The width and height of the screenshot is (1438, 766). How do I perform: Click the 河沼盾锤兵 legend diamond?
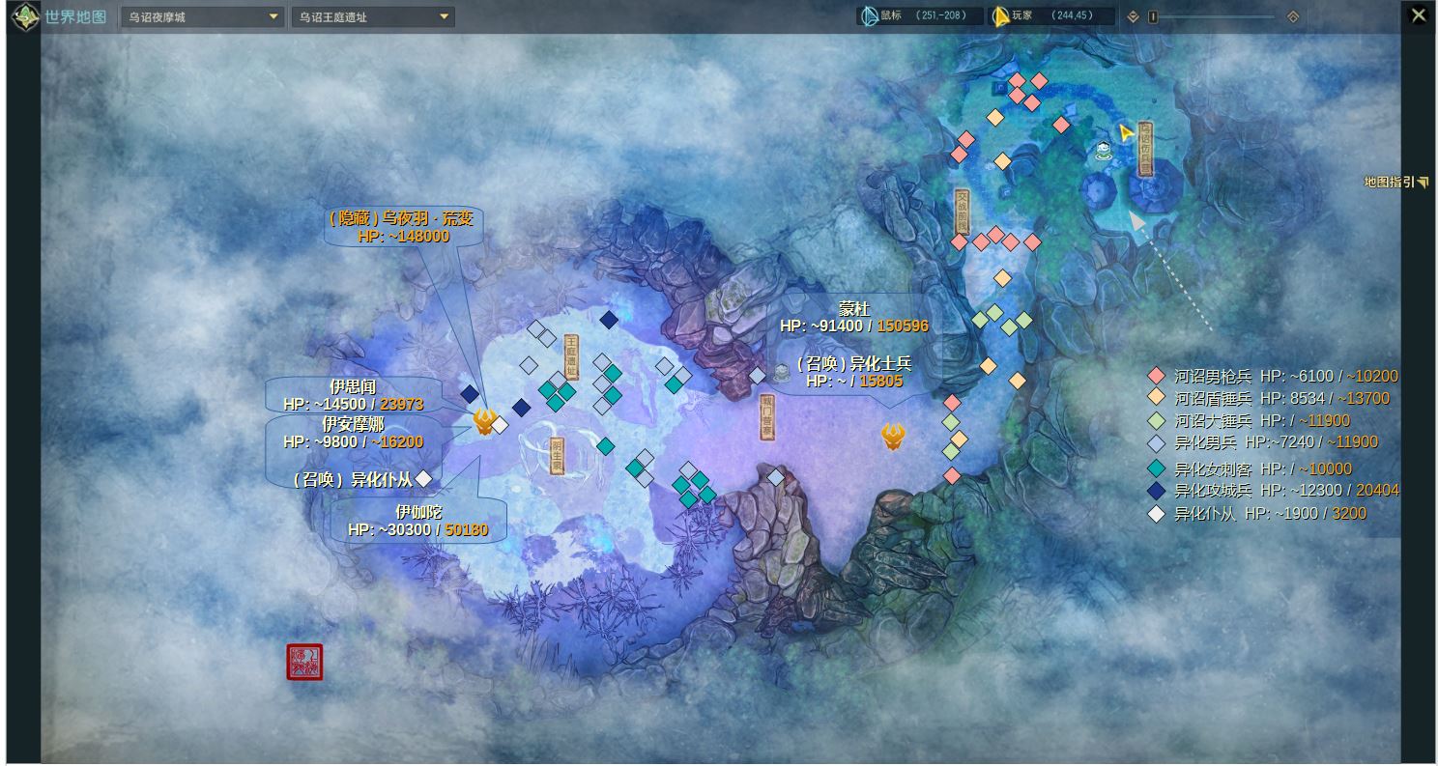[1156, 397]
